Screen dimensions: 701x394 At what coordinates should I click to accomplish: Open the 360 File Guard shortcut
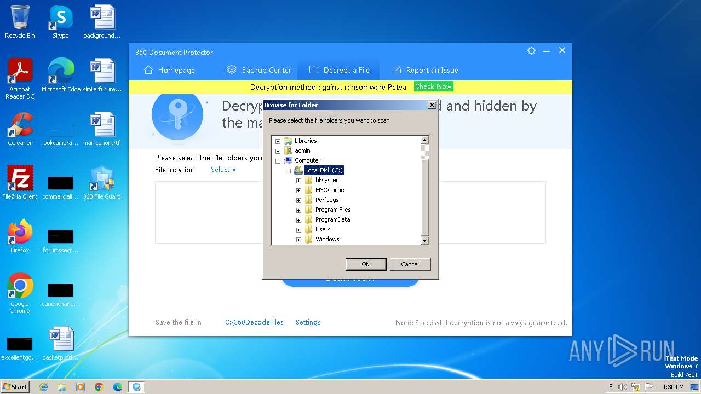(102, 183)
